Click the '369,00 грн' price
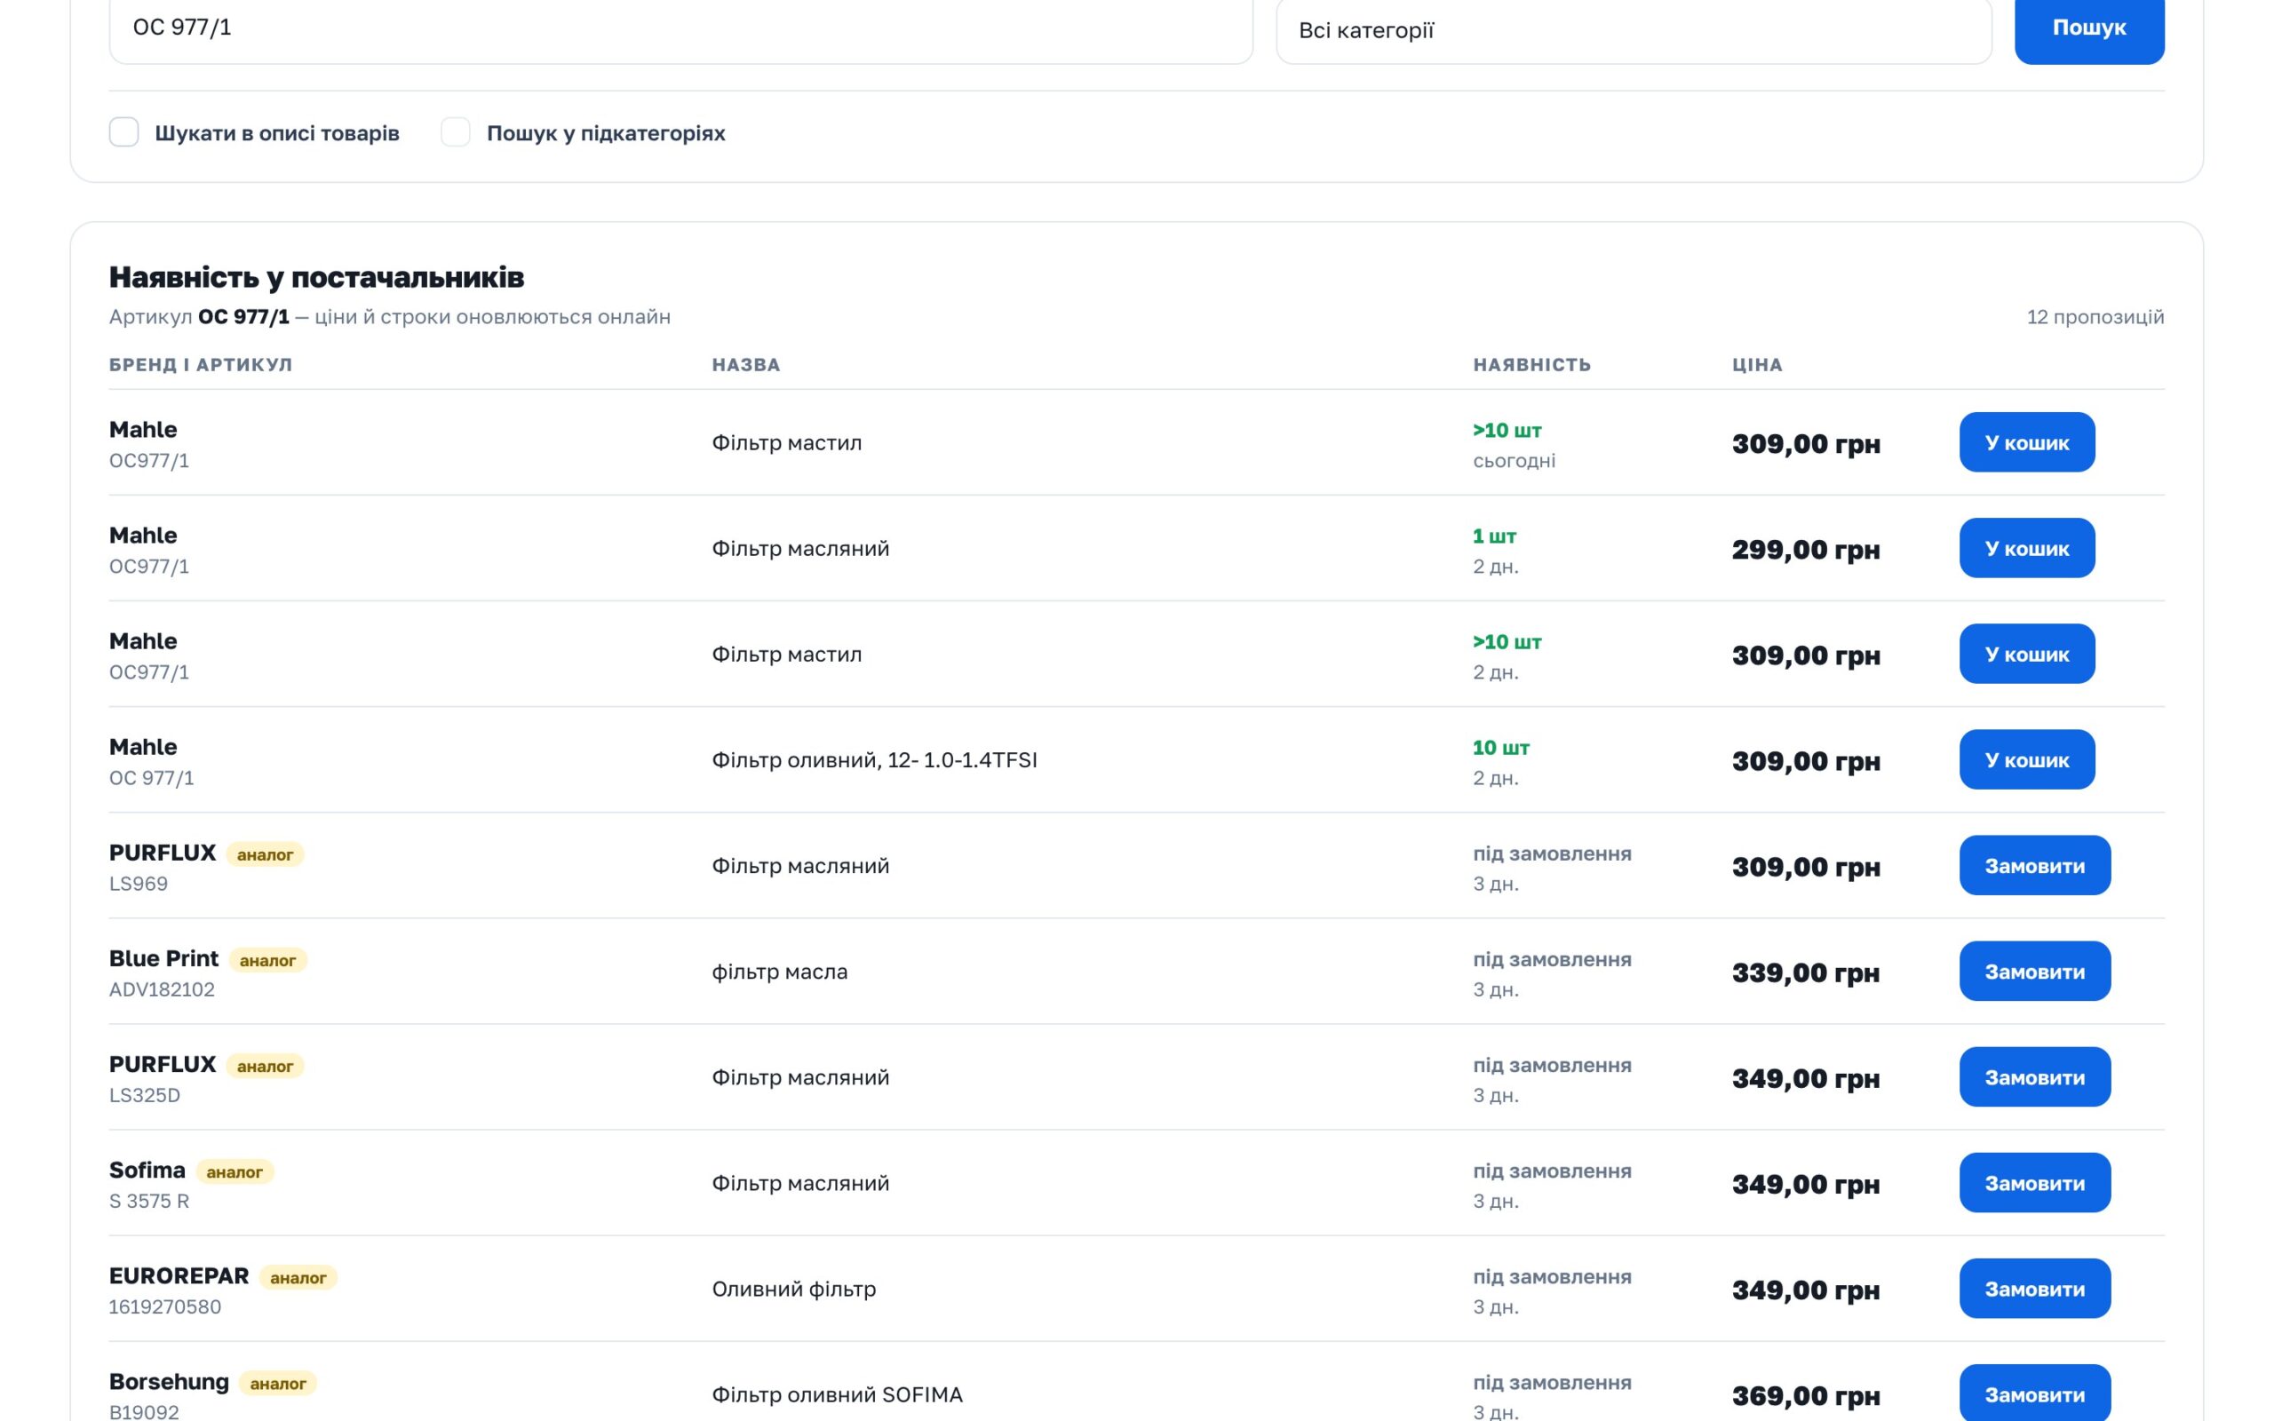 pyautogui.click(x=1806, y=1395)
